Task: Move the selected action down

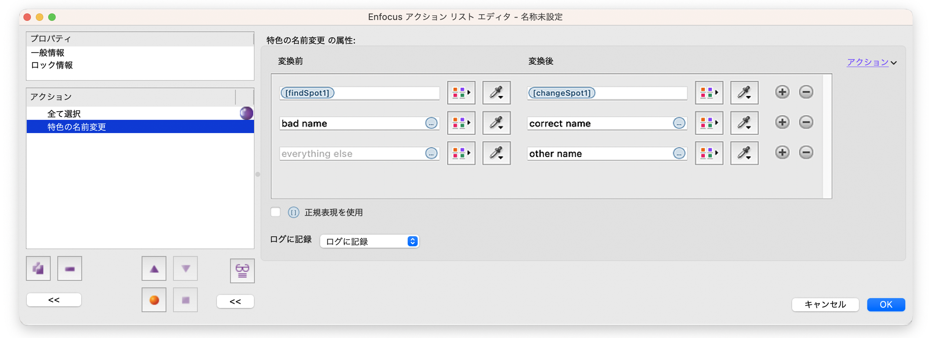Action: [186, 268]
